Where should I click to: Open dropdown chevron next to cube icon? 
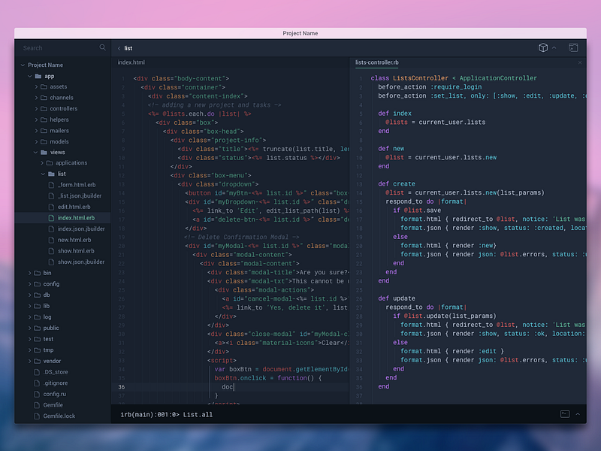(554, 47)
